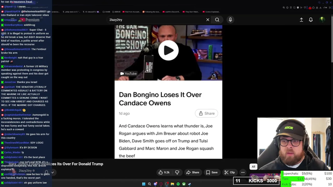Open the Windows Start button

[x=144, y=184]
